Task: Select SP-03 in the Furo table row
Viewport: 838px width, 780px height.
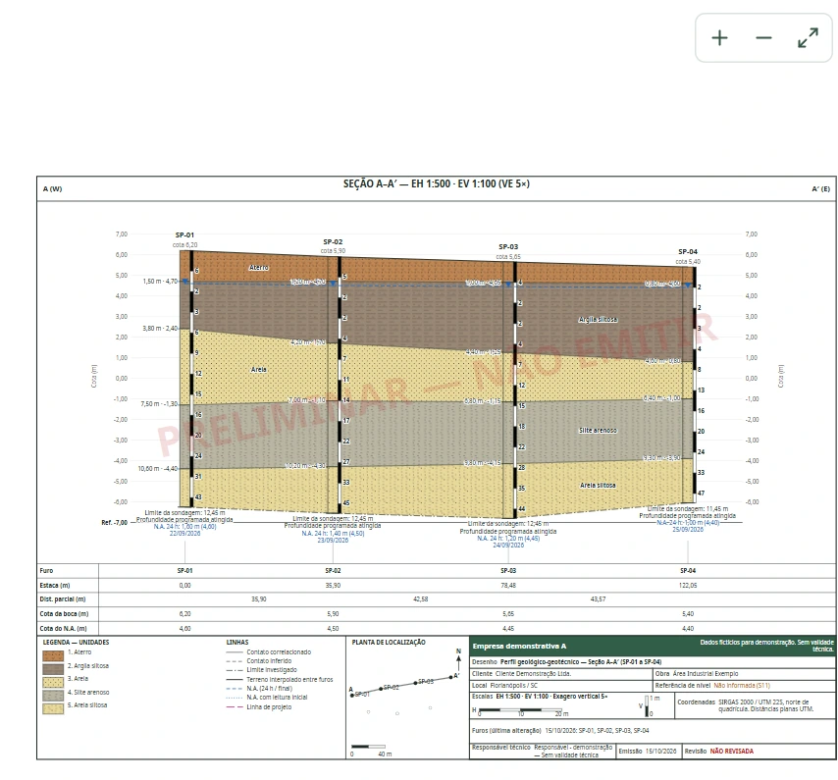Action: pyautogui.click(x=508, y=571)
